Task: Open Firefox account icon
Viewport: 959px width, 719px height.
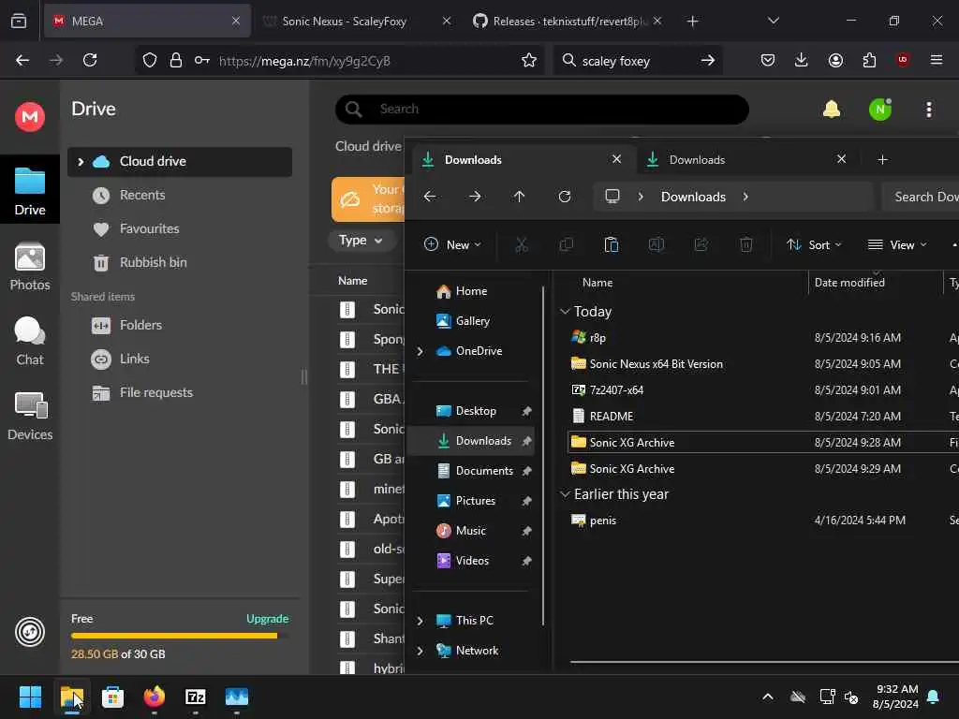Action: pyautogui.click(x=835, y=60)
